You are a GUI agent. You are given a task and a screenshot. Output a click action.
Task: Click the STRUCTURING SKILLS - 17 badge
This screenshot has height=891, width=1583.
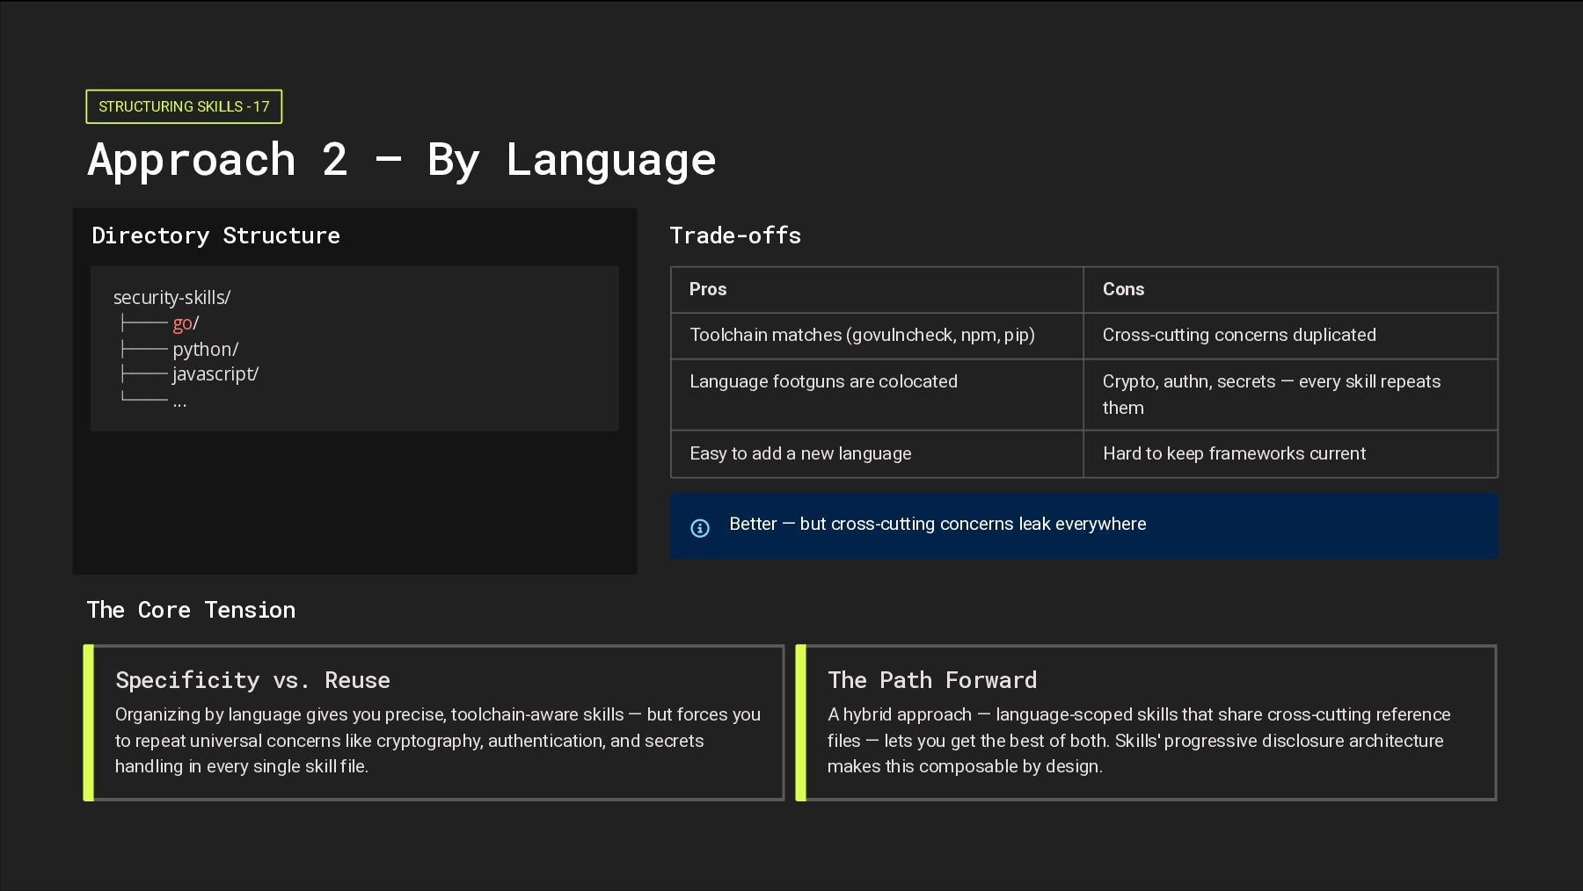click(x=184, y=106)
